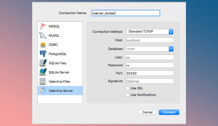This screenshot has width=218, height=126.
Task: Click the Valentina Server gear icon
Action: (x=43, y=91)
